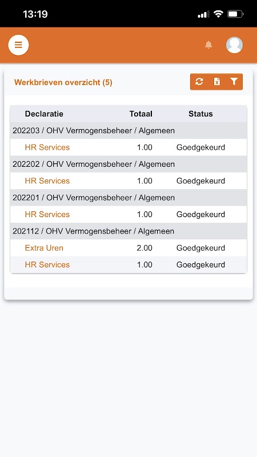257x457 pixels.
Task: Select the 202202 / OHV Vermogensbeheer group row
Action: tap(128, 164)
